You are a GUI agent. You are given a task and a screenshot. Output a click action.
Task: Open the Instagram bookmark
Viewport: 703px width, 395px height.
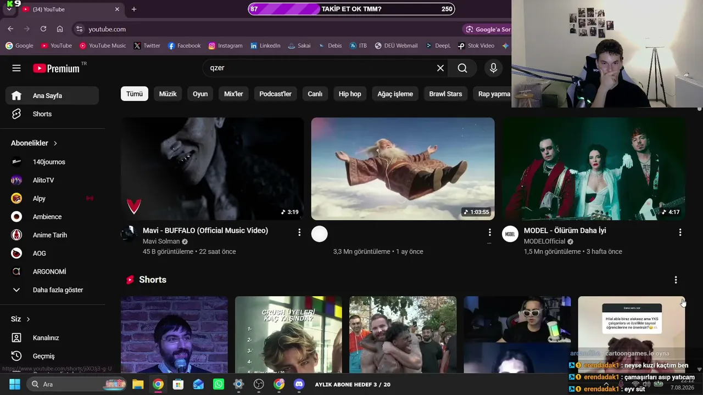pyautogui.click(x=225, y=46)
